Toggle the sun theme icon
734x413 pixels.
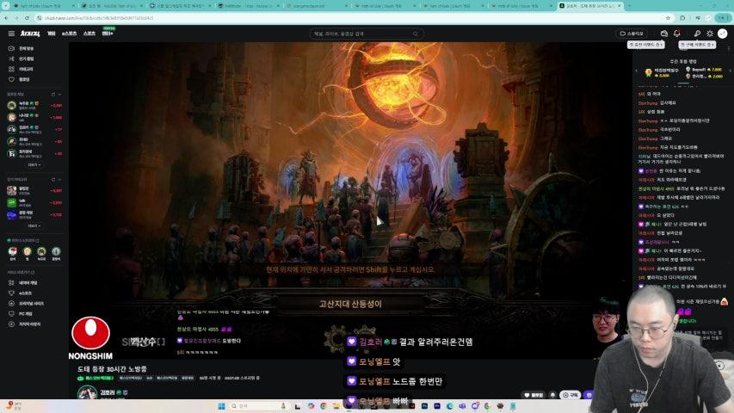click(710, 34)
